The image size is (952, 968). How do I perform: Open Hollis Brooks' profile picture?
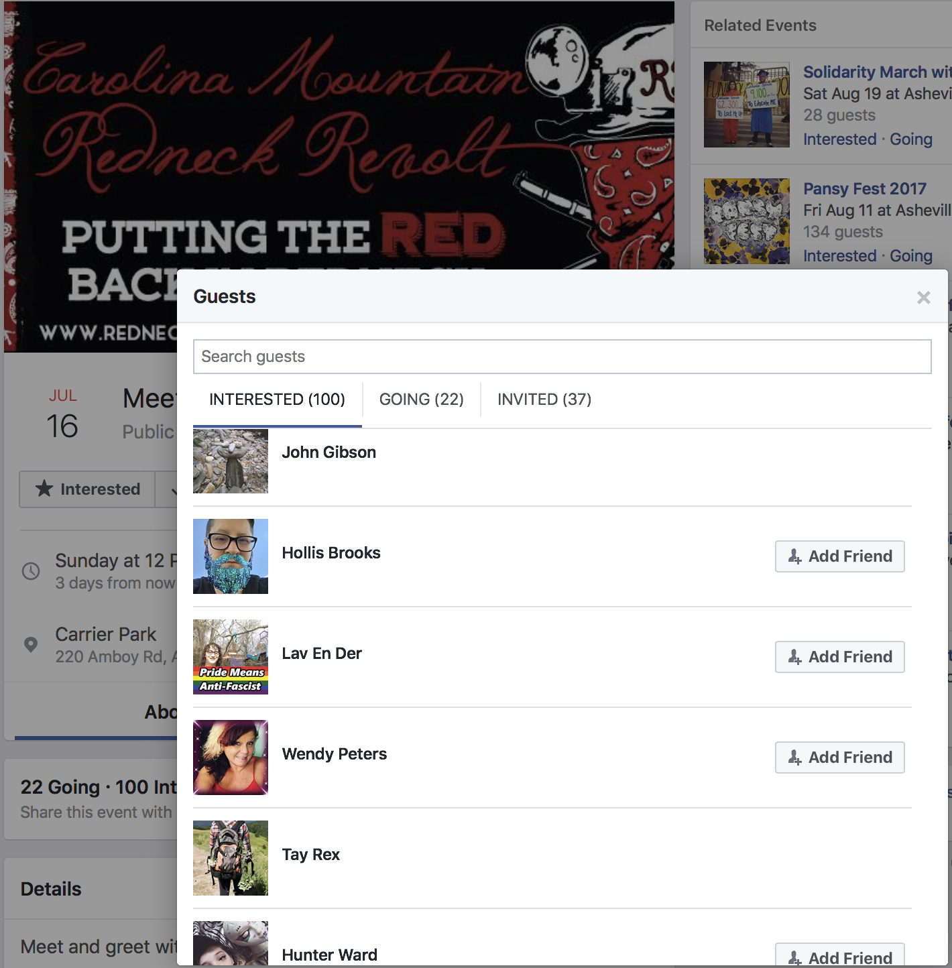coord(231,556)
